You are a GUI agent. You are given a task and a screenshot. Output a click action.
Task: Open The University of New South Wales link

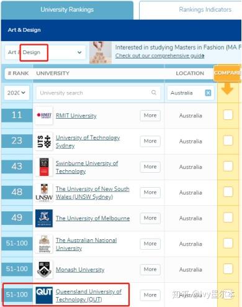point(92,193)
